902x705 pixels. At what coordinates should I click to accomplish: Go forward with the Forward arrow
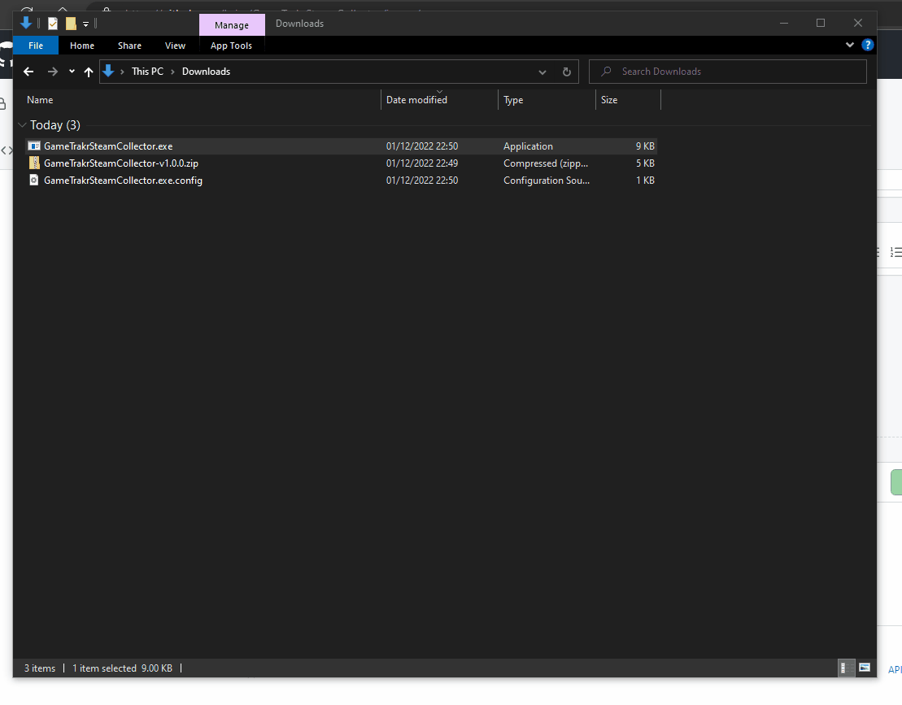52,72
